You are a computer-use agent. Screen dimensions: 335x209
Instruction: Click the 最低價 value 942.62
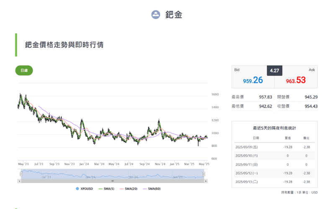pos(265,106)
